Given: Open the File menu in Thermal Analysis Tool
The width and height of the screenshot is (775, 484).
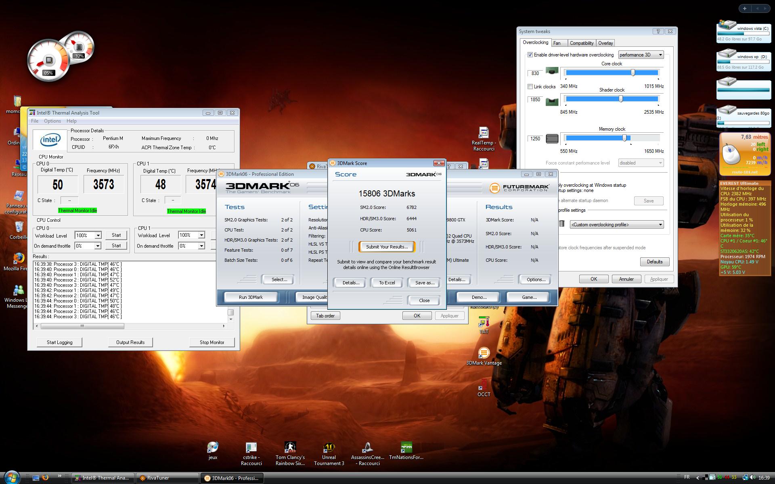Looking at the screenshot, I should (35, 121).
